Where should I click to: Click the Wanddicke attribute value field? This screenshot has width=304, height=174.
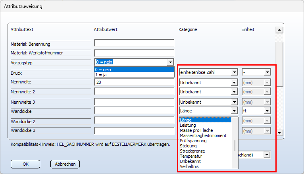click(x=134, y=111)
